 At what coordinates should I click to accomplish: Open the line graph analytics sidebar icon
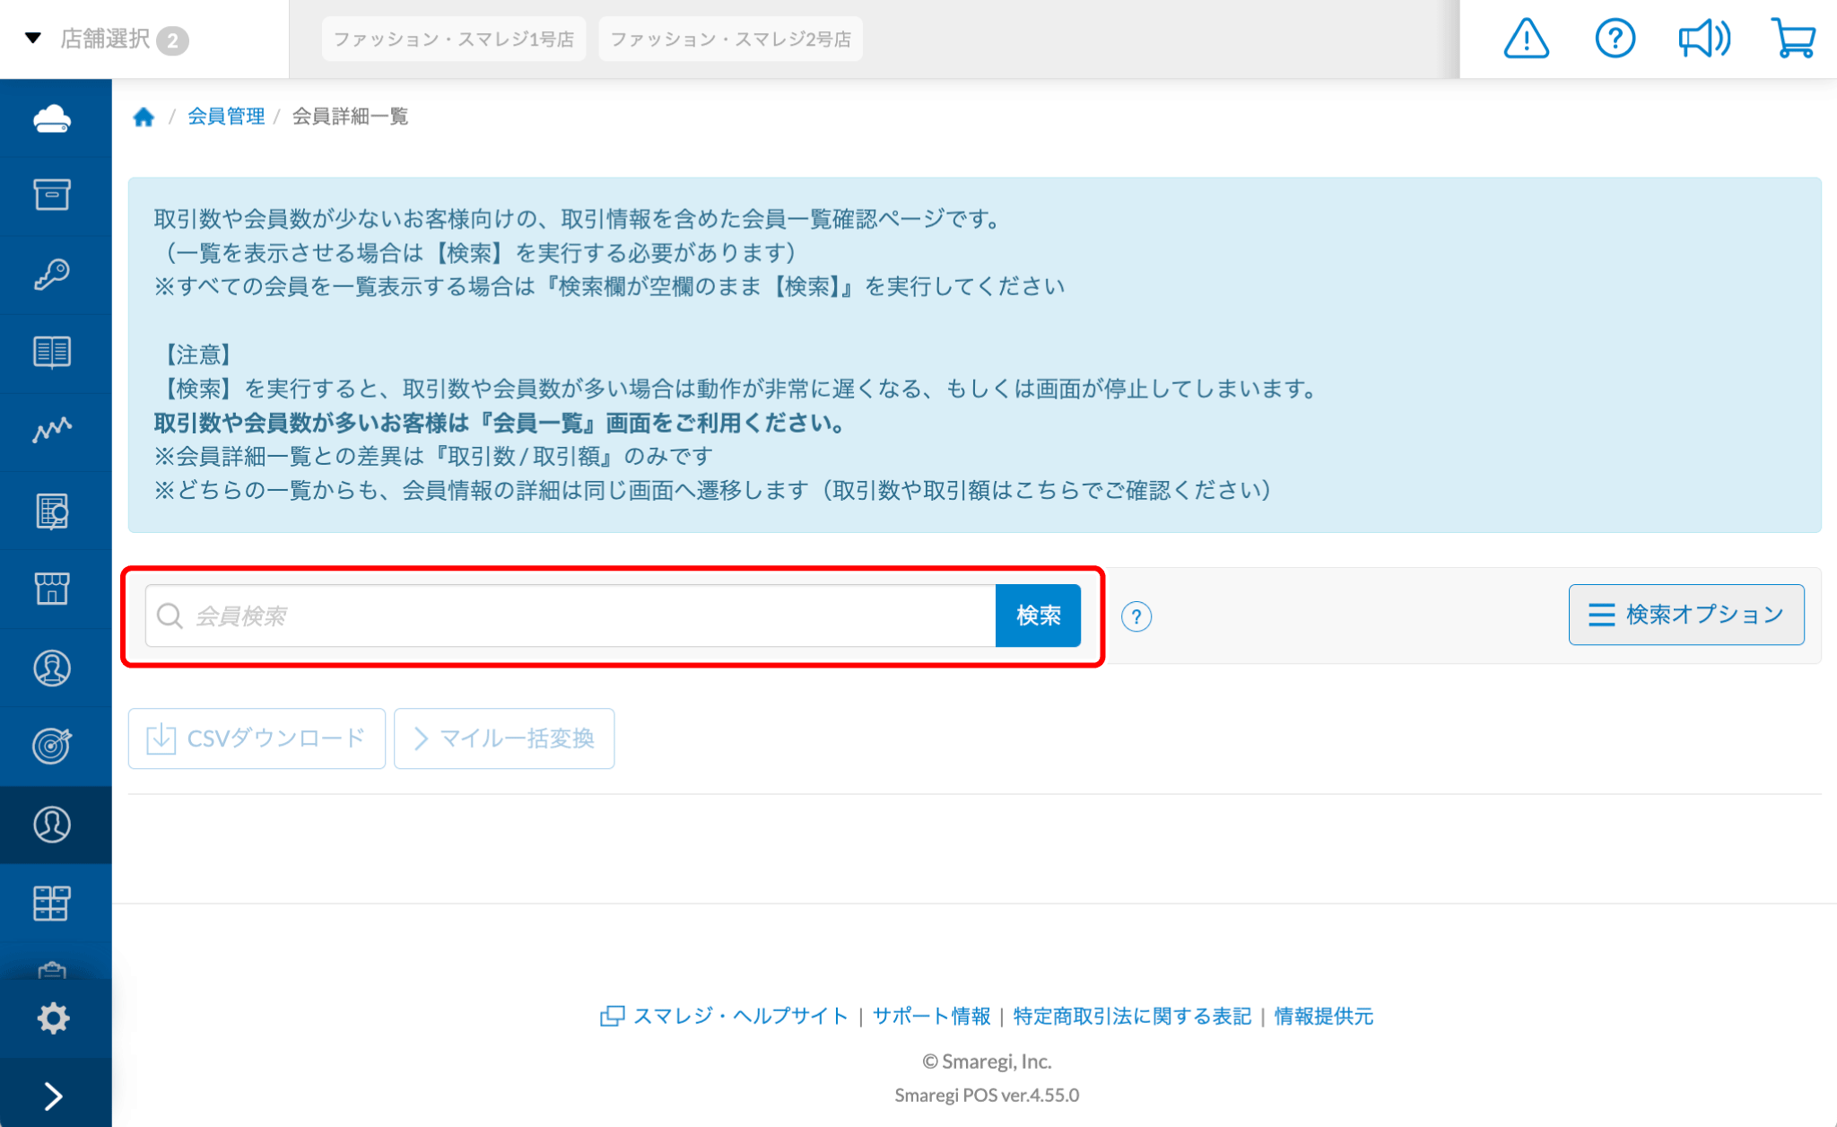pos(52,431)
